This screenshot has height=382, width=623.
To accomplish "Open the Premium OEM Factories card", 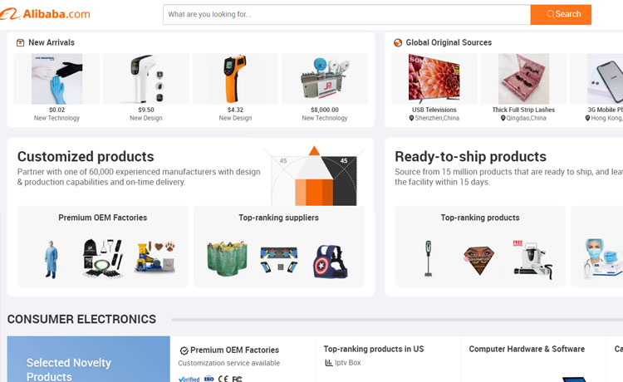I will pos(103,247).
